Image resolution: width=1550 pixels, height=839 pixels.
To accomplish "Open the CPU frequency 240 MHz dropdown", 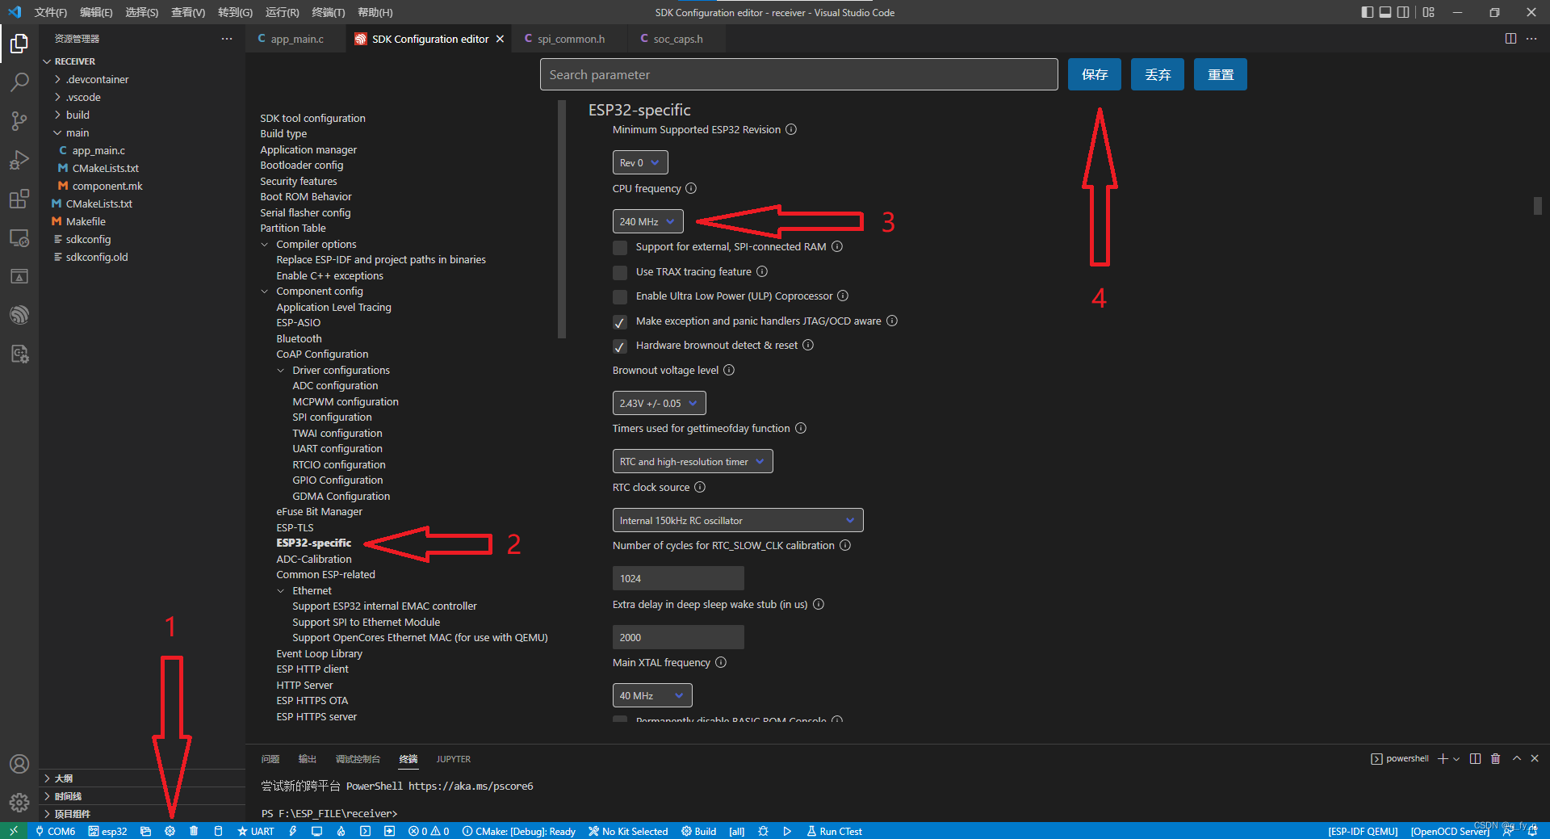I will pos(647,221).
